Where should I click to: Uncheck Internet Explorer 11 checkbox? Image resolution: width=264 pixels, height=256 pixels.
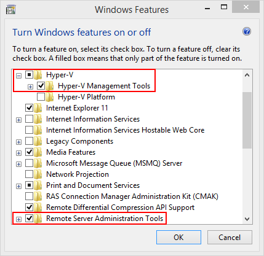29,107
